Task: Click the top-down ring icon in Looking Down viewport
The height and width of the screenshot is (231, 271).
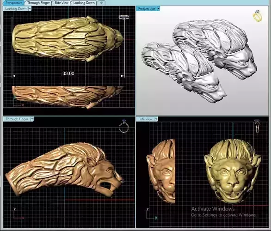Action: point(124,17)
